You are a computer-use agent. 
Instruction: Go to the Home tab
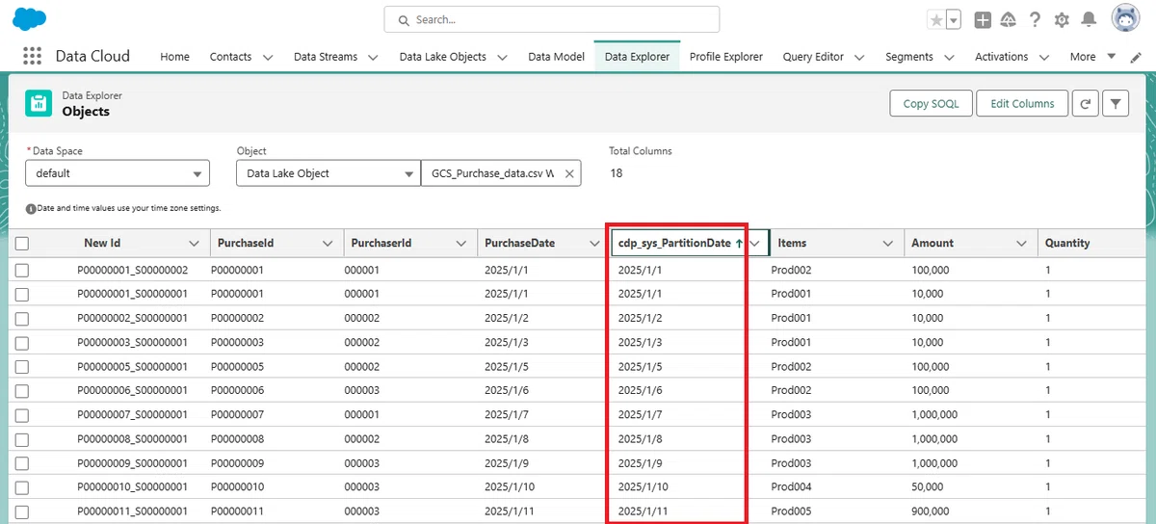[174, 57]
